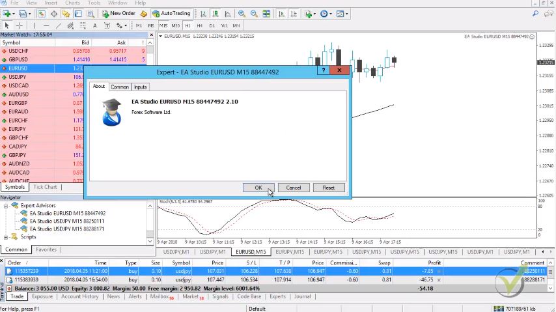The height and width of the screenshot is (312, 556).
Task: Expand the Periods dropdown arrow
Action: click(x=331, y=14)
